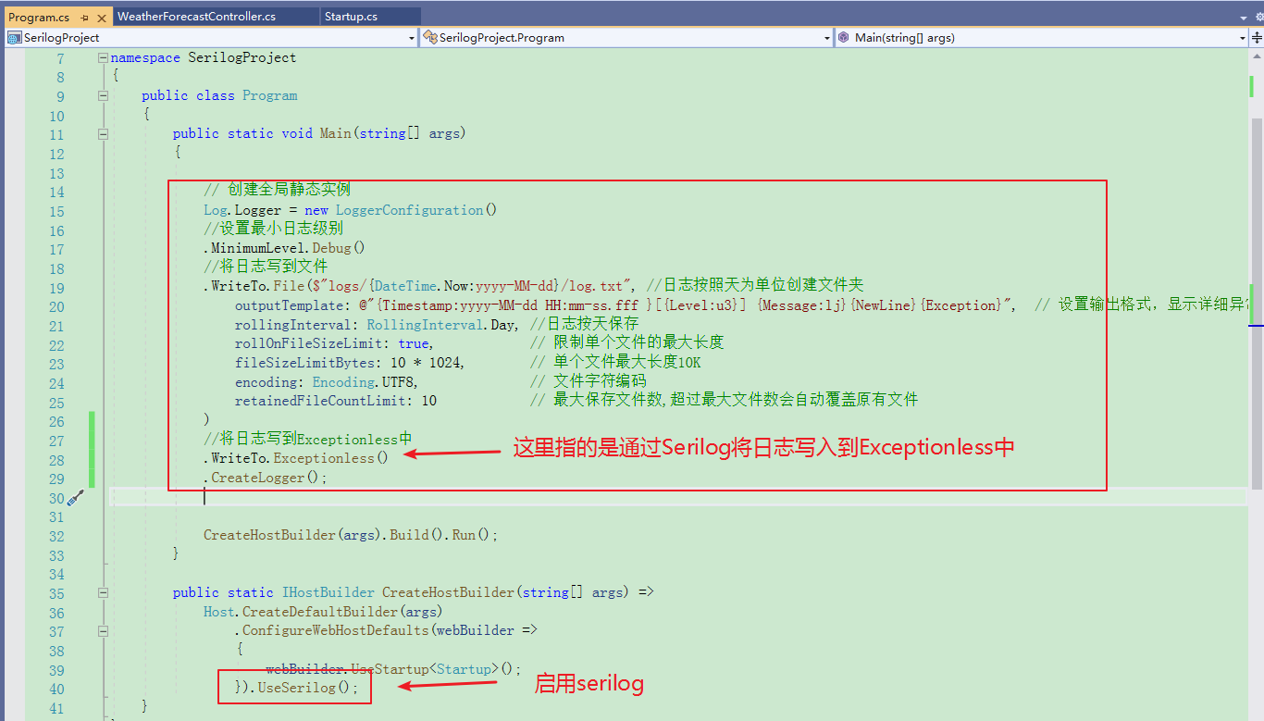
Task: Collapse the Program class code region
Action: pos(103,95)
